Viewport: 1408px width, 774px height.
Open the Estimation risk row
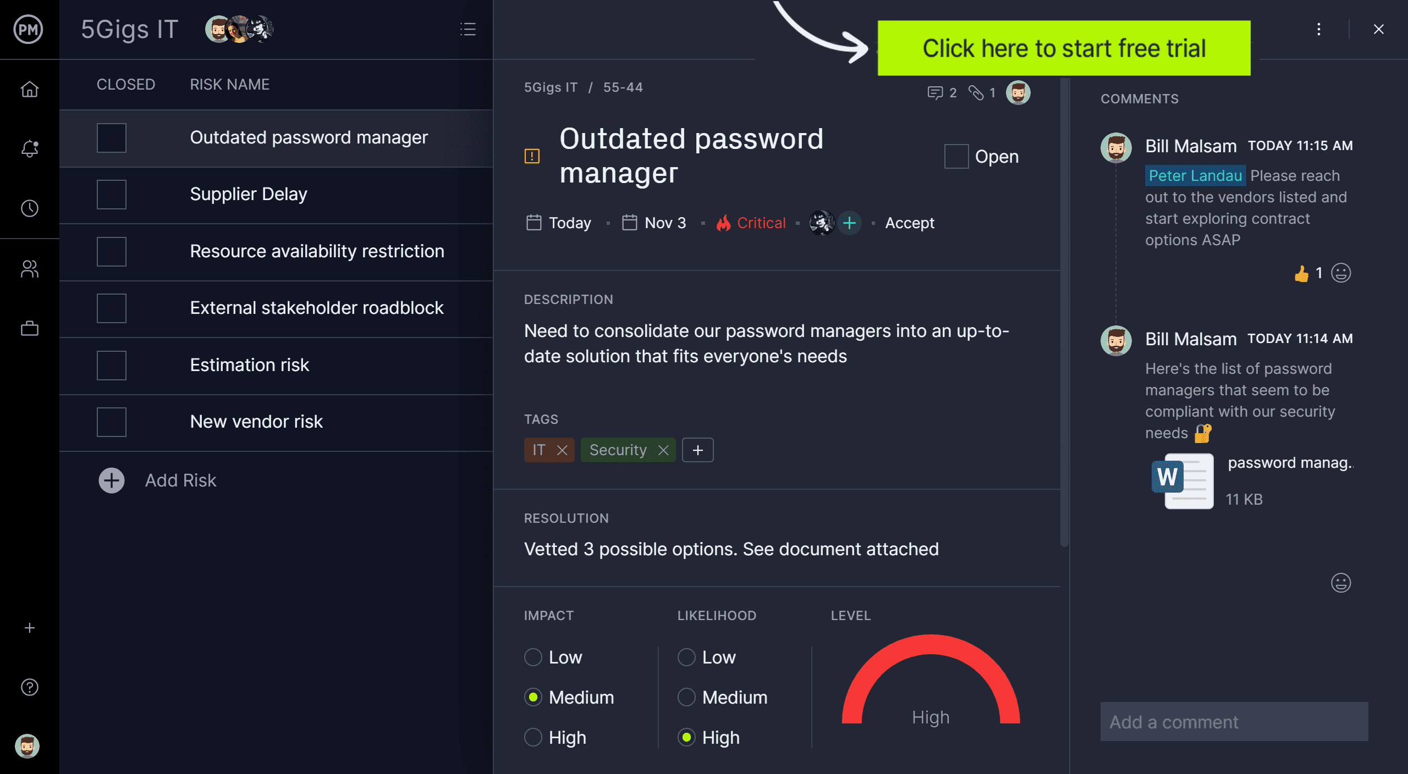coord(276,366)
